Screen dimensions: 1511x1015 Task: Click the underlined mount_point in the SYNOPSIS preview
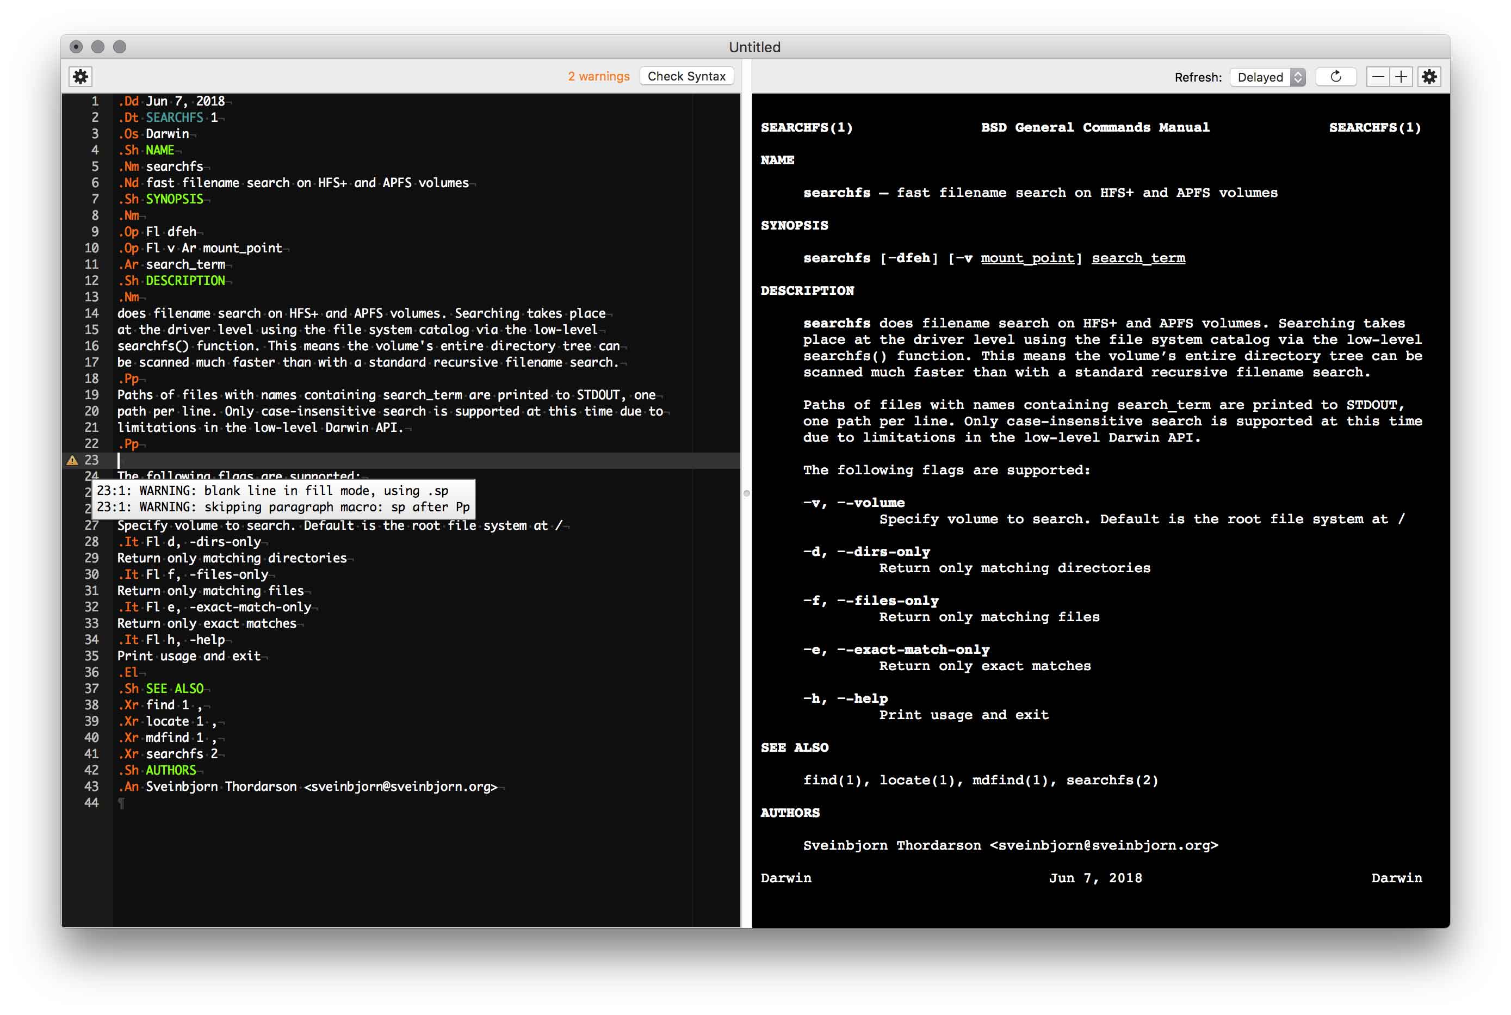(1030, 258)
